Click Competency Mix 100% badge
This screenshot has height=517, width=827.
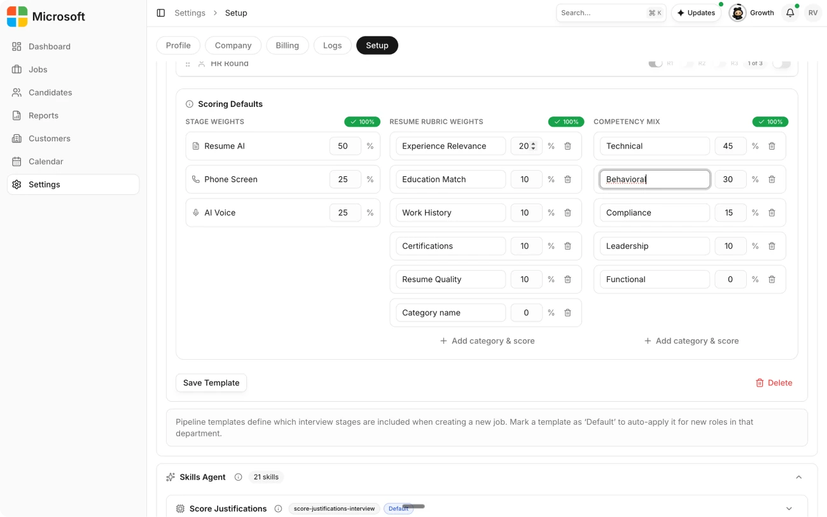coord(770,122)
